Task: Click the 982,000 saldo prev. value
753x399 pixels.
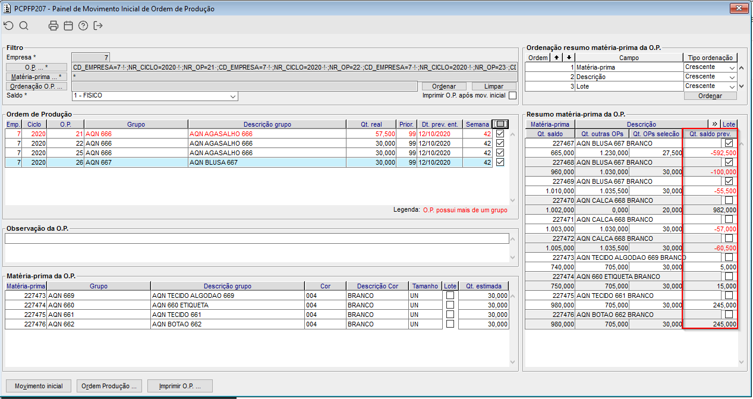Action: [724, 210]
